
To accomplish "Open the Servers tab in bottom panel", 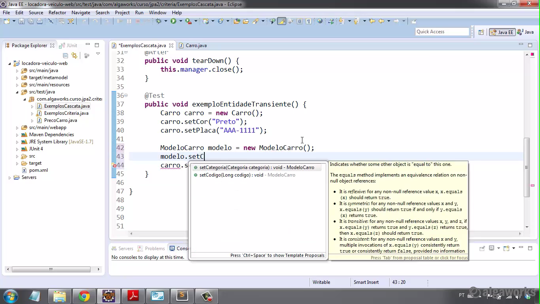I will point(122,248).
